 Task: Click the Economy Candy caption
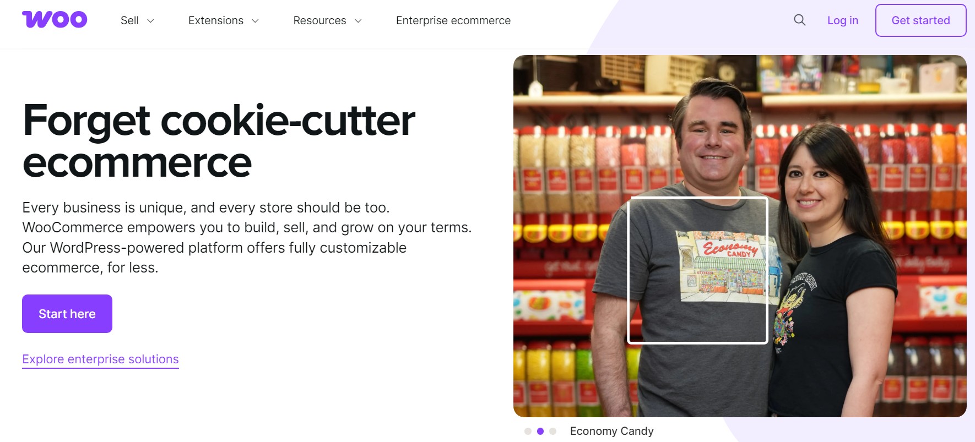coord(612,431)
